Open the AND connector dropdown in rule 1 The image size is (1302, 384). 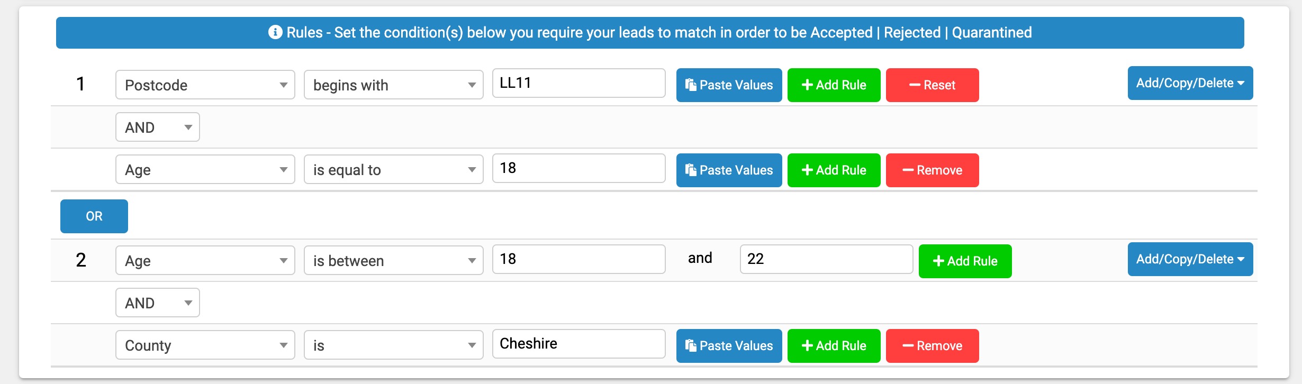[157, 127]
